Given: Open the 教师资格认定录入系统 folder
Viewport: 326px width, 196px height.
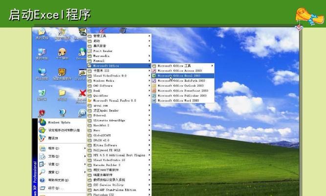Looking at the screenshot, I should 119,180.
